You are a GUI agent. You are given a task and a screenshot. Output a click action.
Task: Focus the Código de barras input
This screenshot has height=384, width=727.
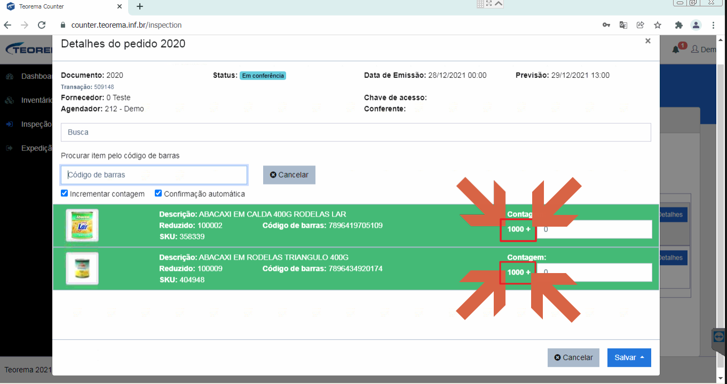[154, 175]
